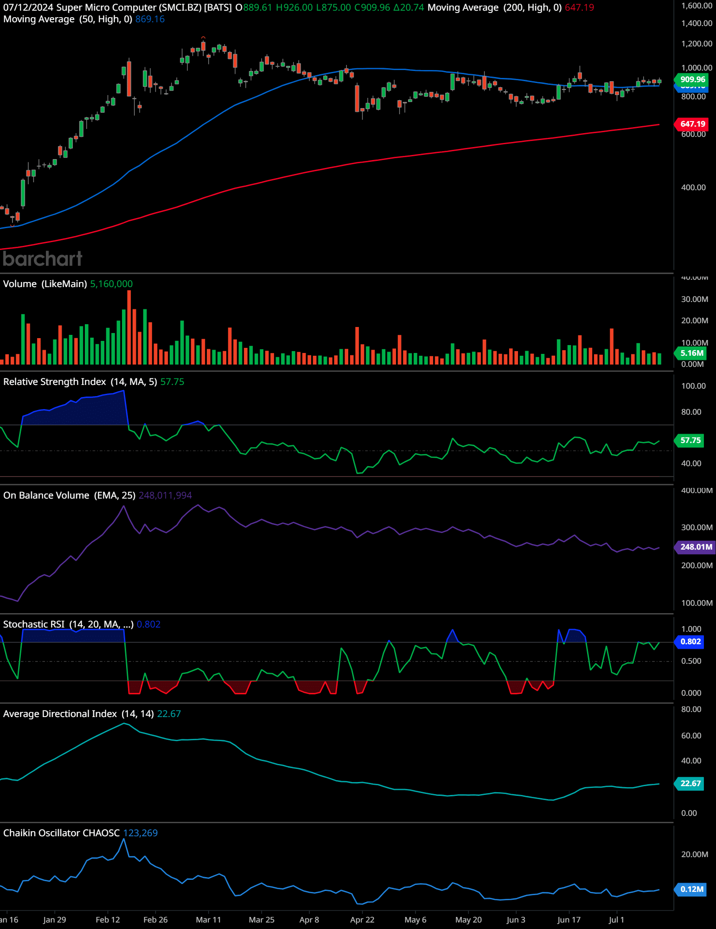Click the Stochastic RSI indicator label
The image size is (716, 929).
click(x=68, y=624)
